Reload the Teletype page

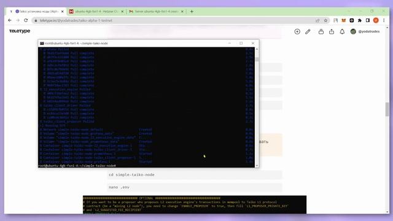pyautogui.click(x=26, y=20)
